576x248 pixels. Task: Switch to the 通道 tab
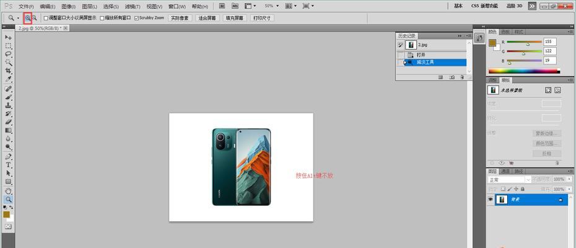coord(506,171)
